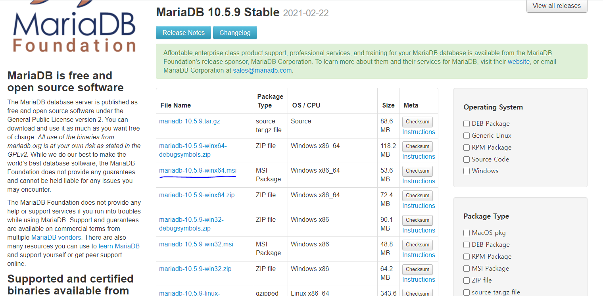The image size is (603, 296).
Task: Check DEB Package under Package Type
Action: pyautogui.click(x=467, y=245)
